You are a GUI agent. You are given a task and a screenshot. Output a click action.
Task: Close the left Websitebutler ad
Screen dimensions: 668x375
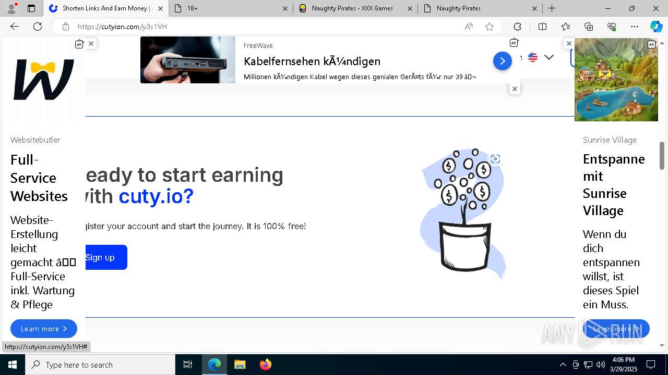(x=91, y=44)
